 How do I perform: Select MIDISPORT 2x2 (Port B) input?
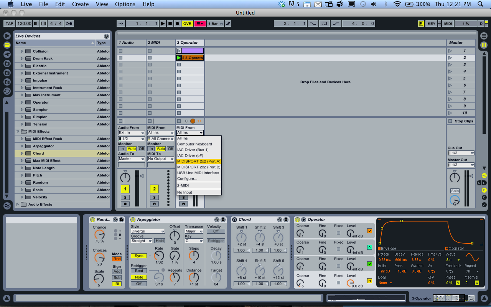coord(199,167)
